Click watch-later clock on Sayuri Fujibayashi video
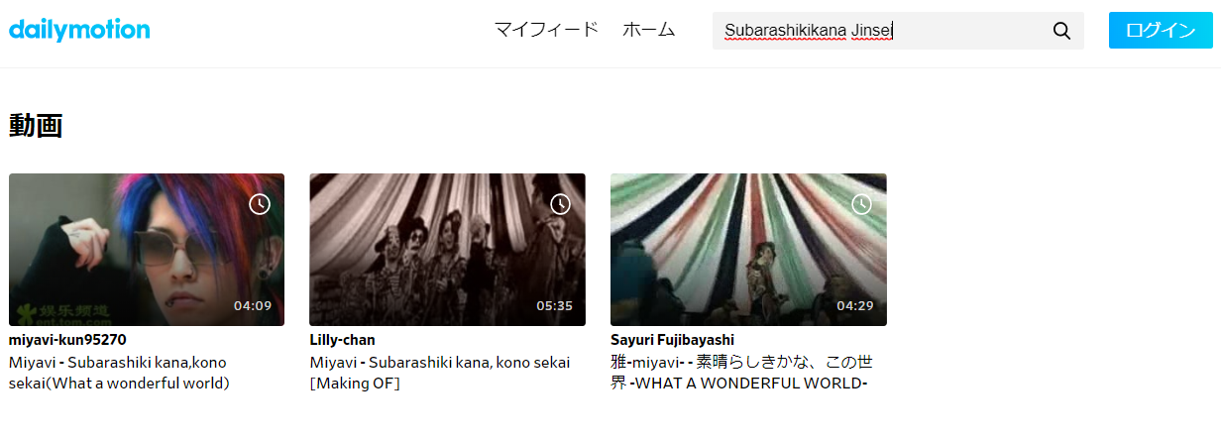 pyautogui.click(x=861, y=204)
